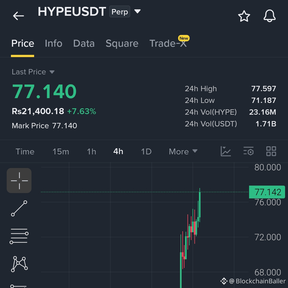288x288 pixels.
Task: Select the horizontal lines drawing tool
Action: (x=19, y=236)
